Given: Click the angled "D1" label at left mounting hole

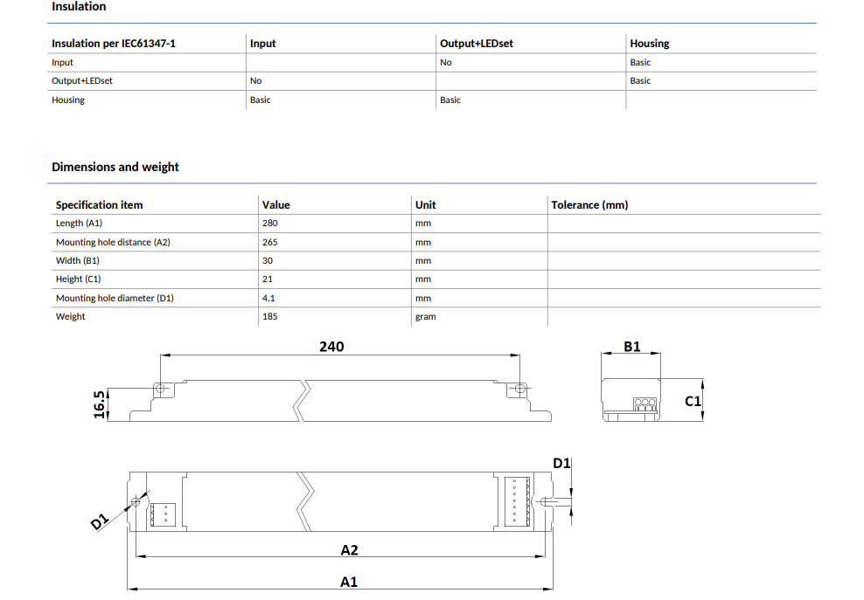Looking at the screenshot, I should tap(100, 521).
